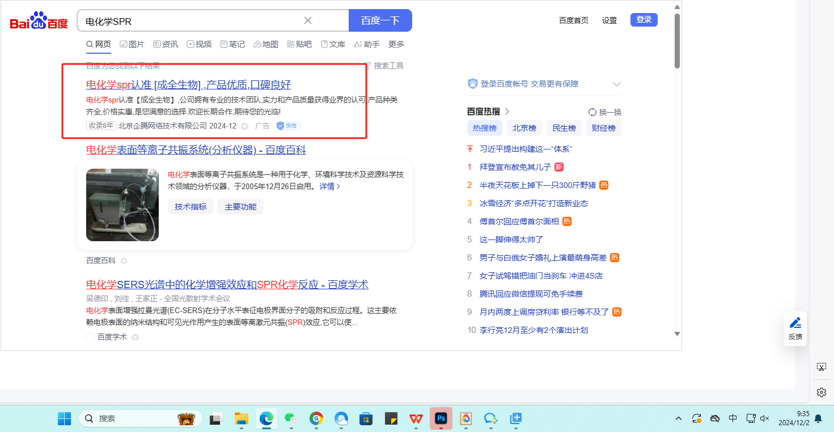
Task: Click the screenshot tool icon at right edge
Action: (821, 367)
